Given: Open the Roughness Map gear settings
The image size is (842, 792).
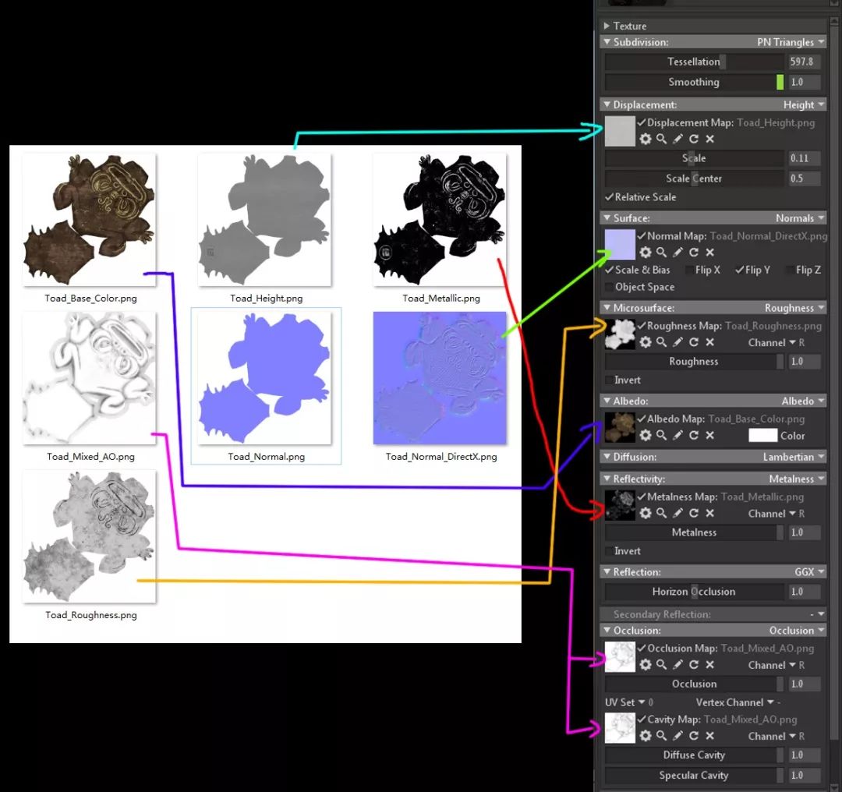Looking at the screenshot, I should pos(646,342).
